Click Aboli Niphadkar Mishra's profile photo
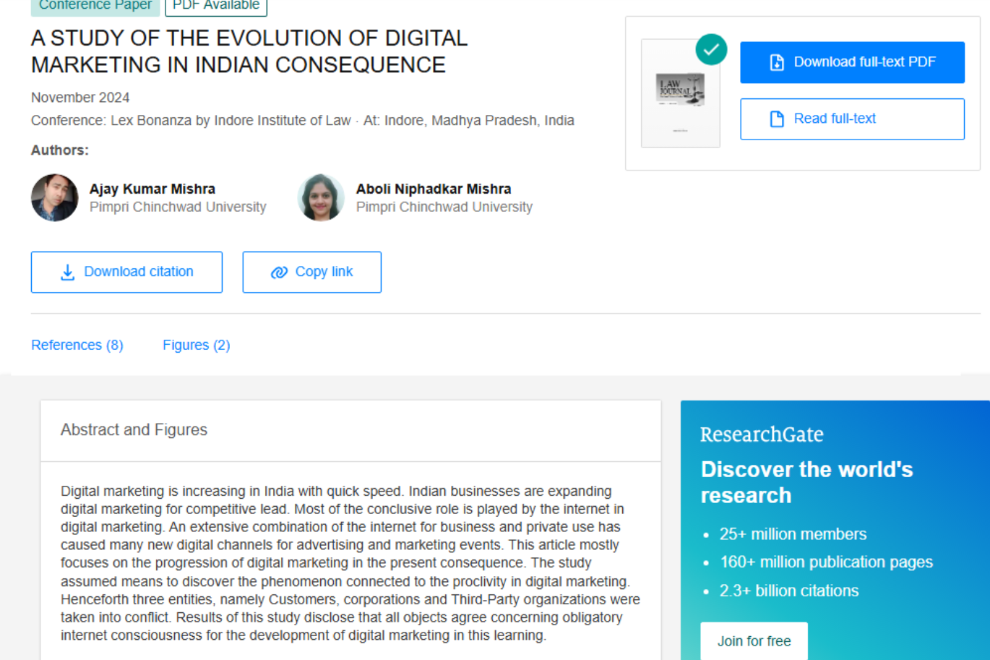 click(x=320, y=197)
